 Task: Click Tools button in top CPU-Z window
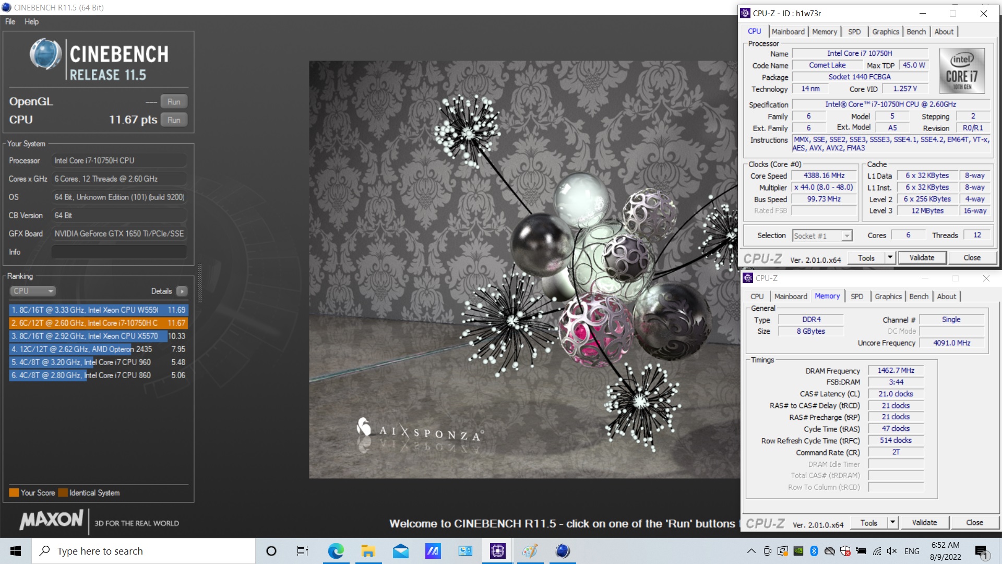(866, 258)
